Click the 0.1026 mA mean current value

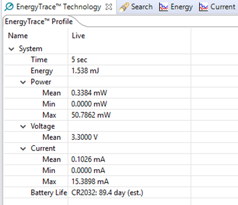(x=88, y=159)
